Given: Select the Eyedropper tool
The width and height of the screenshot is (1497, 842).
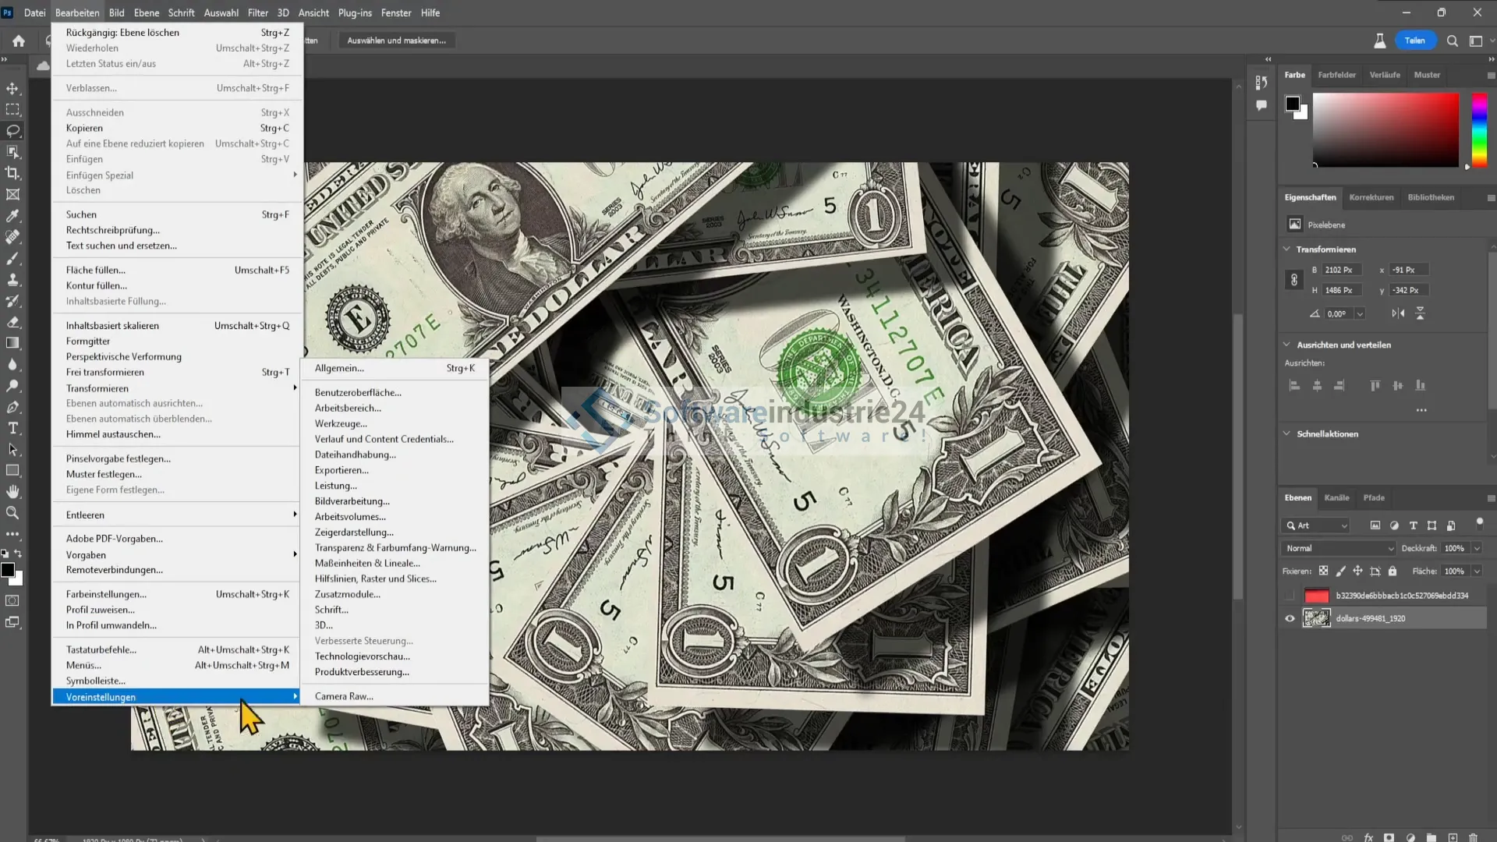Looking at the screenshot, I should point(12,216).
